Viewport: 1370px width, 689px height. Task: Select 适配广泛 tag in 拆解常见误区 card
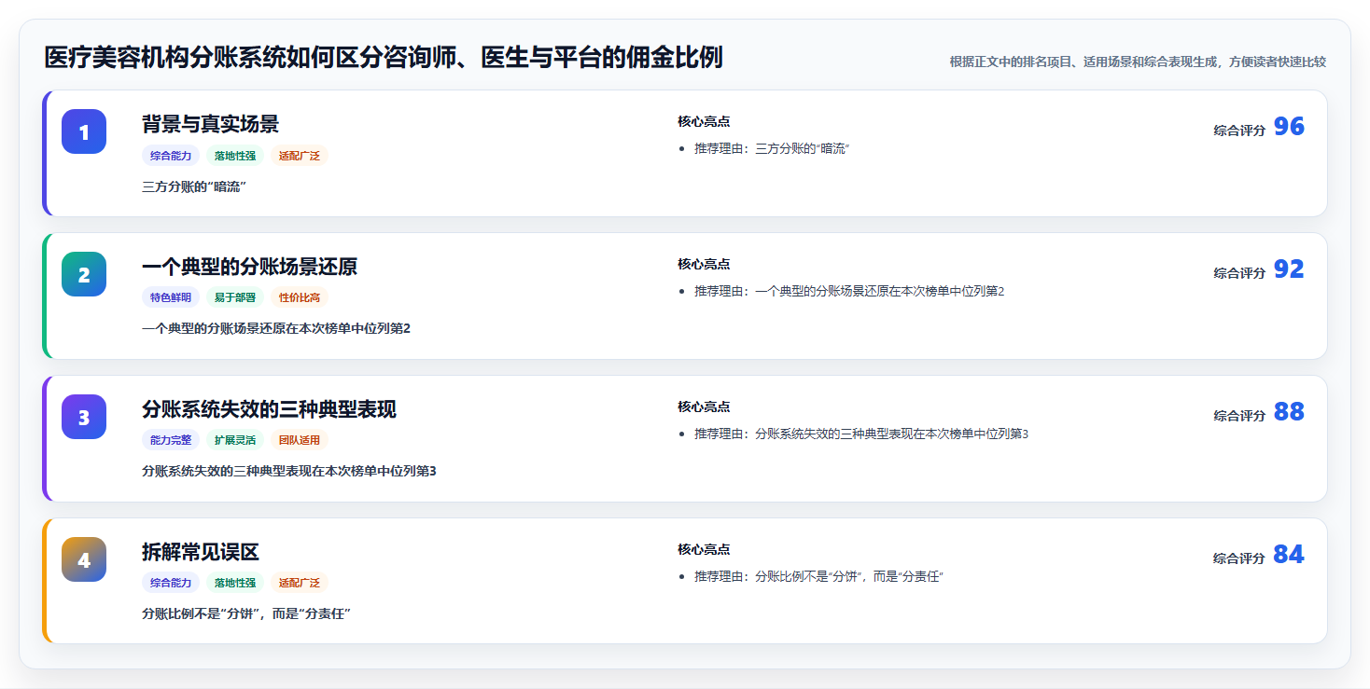(x=300, y=584)
